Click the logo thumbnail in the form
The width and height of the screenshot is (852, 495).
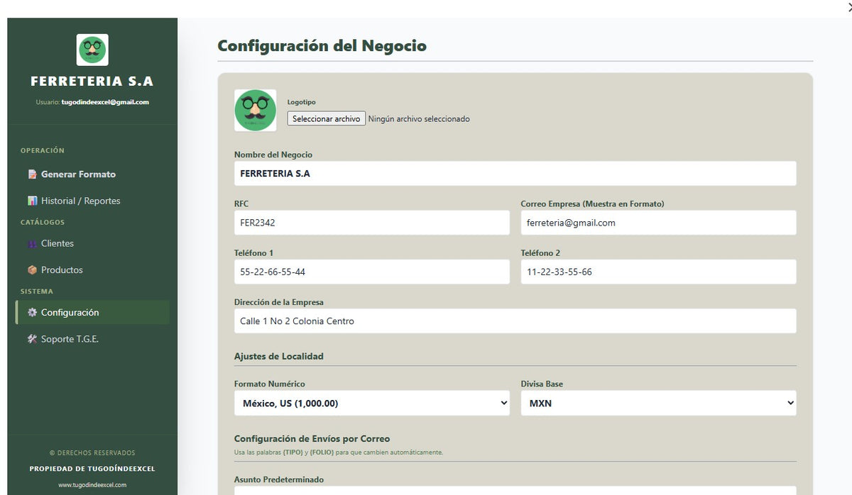[x=256, y=110]
